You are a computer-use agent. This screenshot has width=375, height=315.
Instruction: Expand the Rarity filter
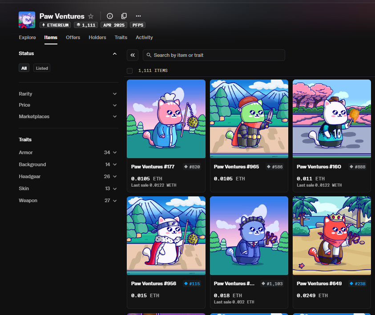[69, 94]
